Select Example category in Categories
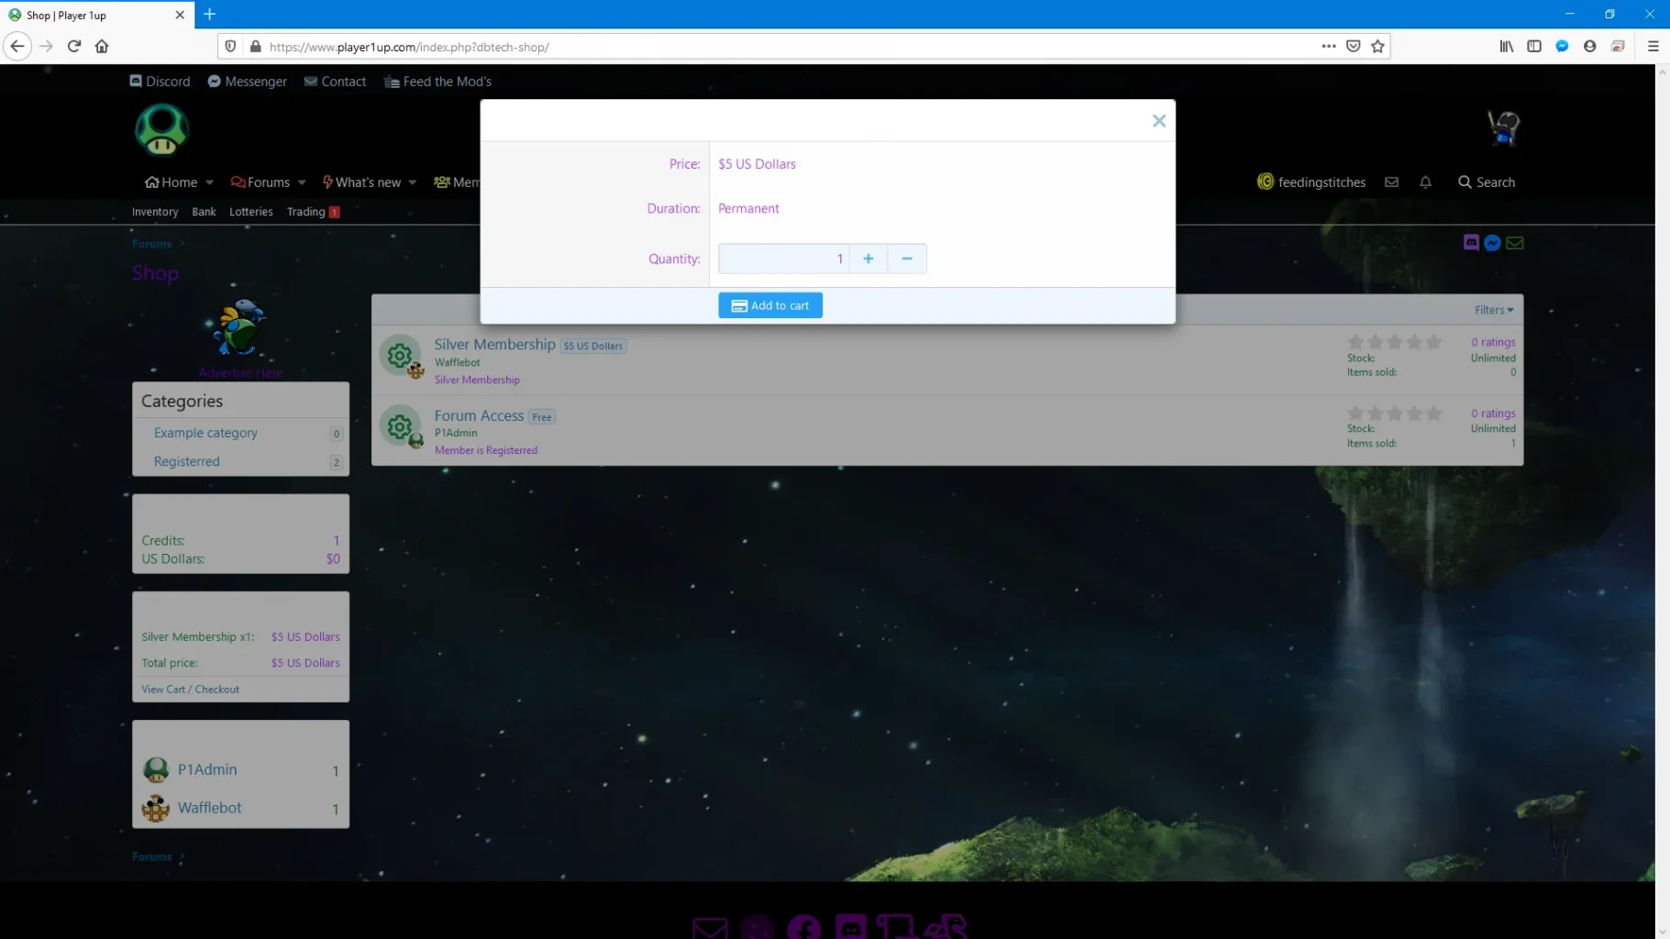Image resolution: width=1670 pixels, height=939 pixels. tap(205, 433)
